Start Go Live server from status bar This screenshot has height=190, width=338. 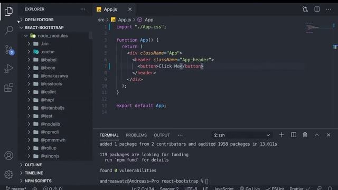(x=250, y=188)
